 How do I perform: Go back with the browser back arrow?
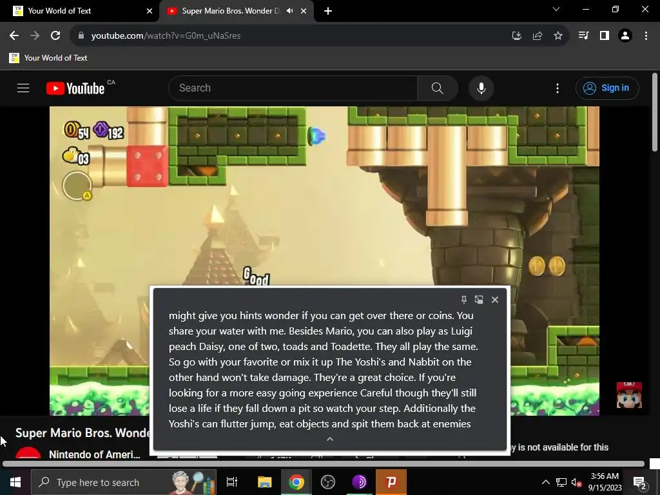tap(14, 36)
